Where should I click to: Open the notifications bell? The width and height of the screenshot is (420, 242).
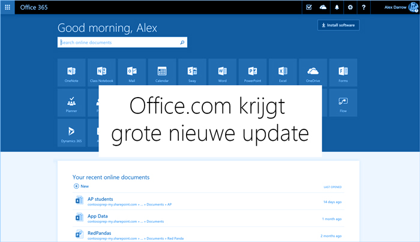point(337,7)
